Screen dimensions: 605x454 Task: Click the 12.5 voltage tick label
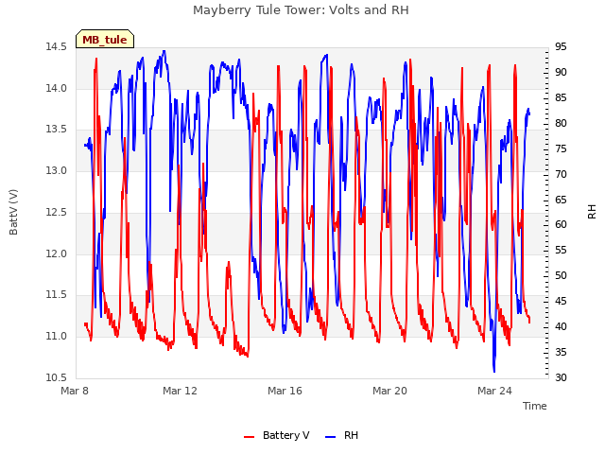coord(56,212)
